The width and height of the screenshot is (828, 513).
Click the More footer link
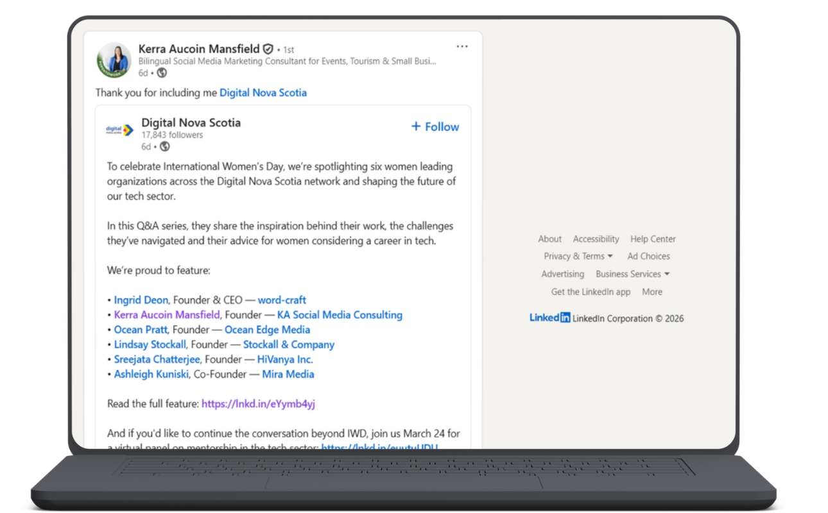tap(652, 292)
